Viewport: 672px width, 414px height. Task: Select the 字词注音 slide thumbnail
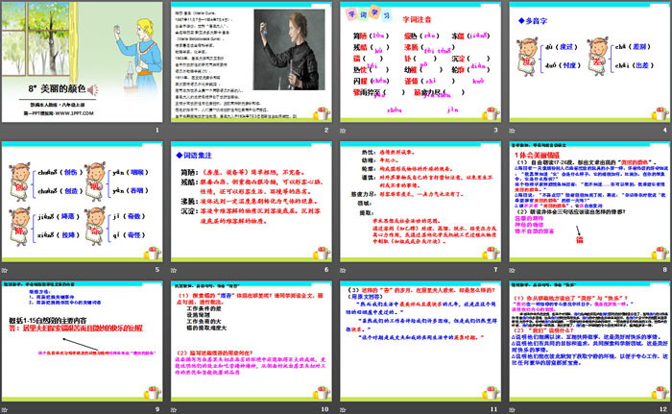[418, 61]
